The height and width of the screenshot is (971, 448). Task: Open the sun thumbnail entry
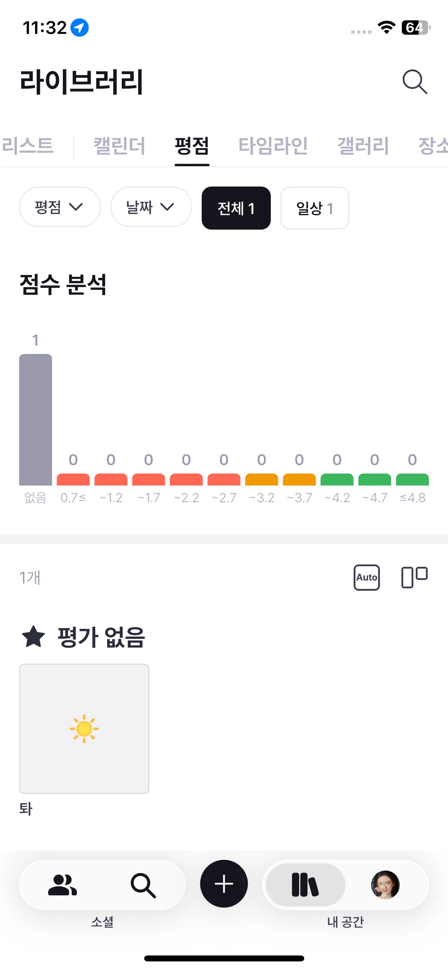click(84, 729)
